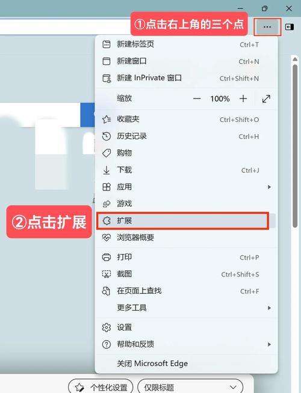
Task: Click the zoom in plus icon
Action: [243, 99]
